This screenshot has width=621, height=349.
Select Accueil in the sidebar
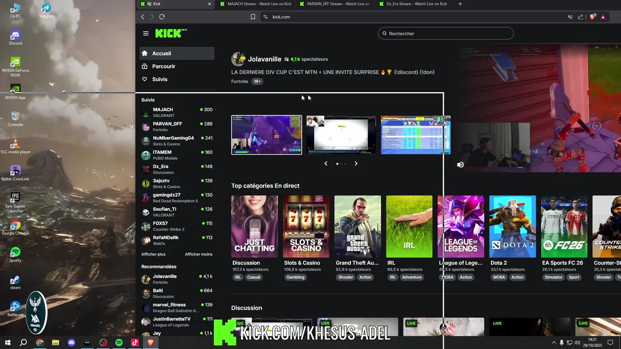coord(177,53)
